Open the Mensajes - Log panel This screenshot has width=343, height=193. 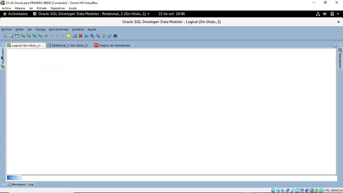pyautogui.click(x=20, y=184)
